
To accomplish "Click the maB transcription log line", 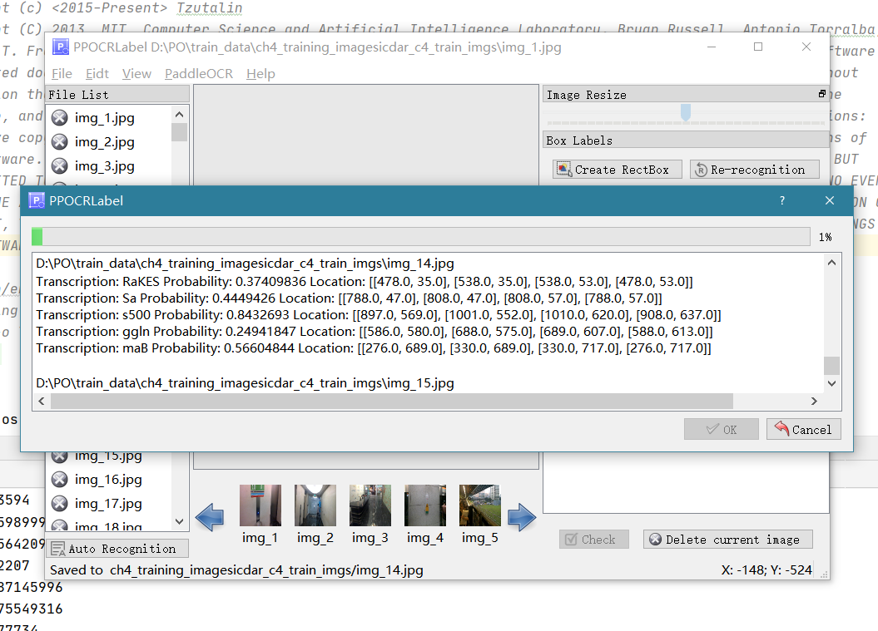I will point(374,348).
